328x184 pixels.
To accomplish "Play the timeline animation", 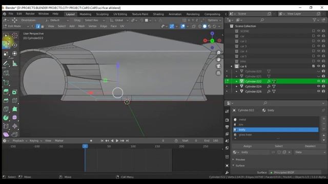I will [117, 141].
